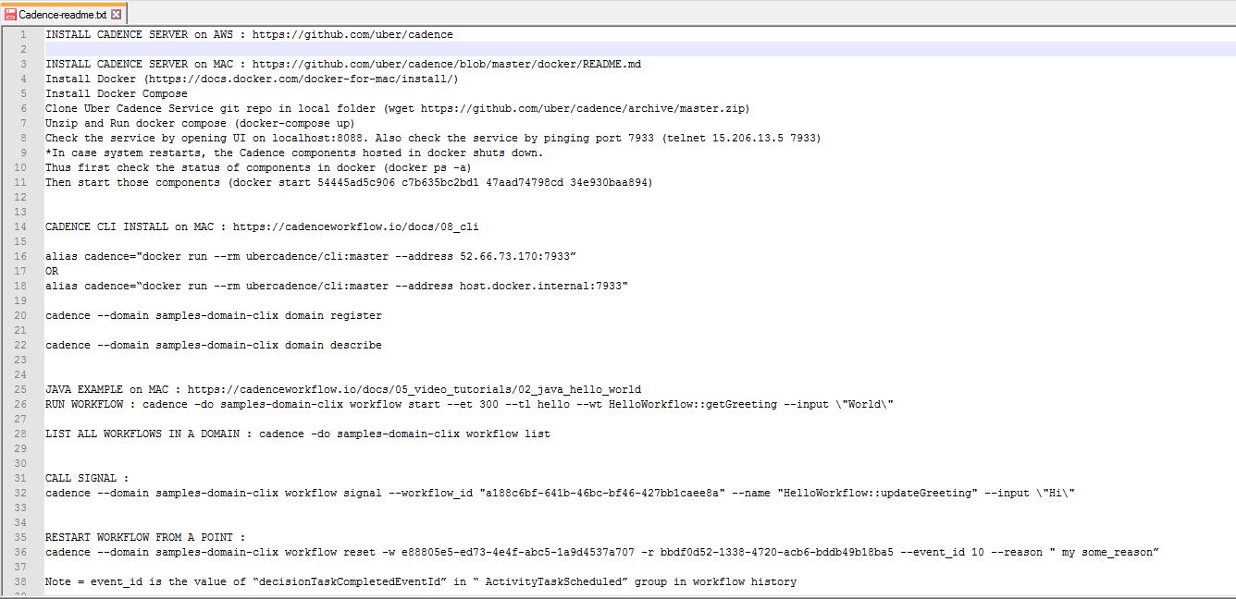Click line number 11 in the margin
This screenshot has width=1236, height=599.
pyautogui.click(x=21, y=182)
